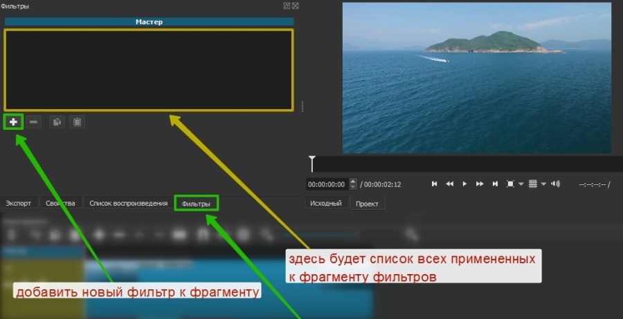Play the video preview
This screenshot has height=319, width=623.
[x=464, y=184]
